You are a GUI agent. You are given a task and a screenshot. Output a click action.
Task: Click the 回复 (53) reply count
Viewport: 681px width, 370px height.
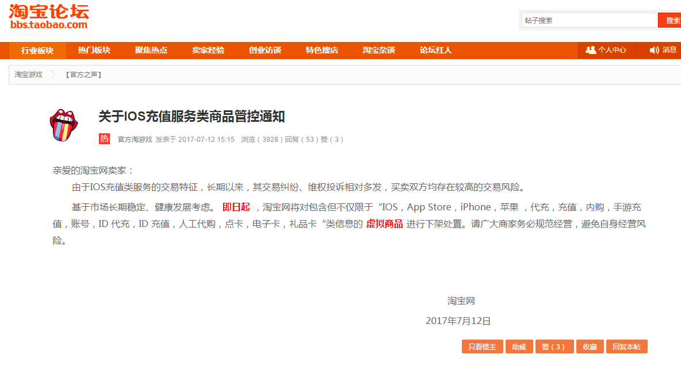point(302,139)
